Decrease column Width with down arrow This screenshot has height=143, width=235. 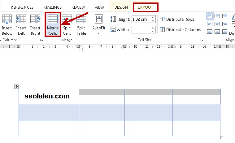point(153,31)
